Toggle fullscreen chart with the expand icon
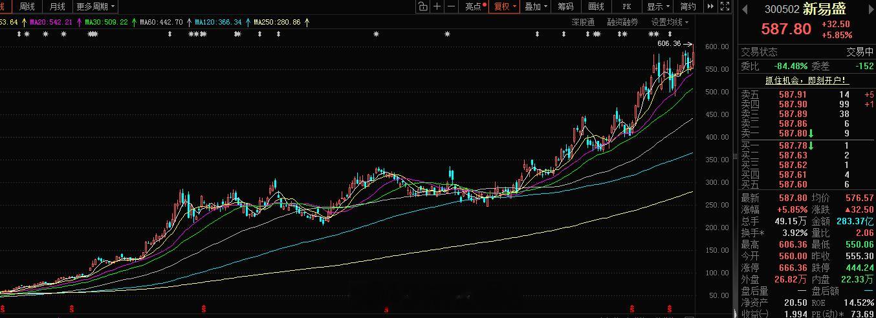The height and width of the screenshot is (318, 876). point(725,6)
